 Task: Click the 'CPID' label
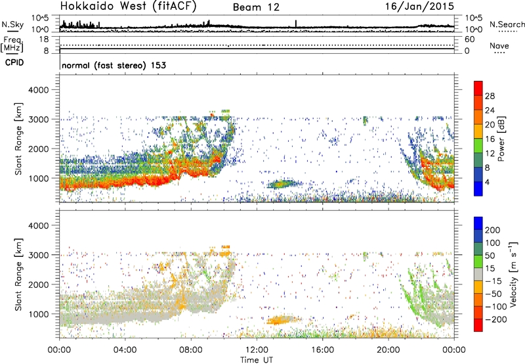pos(14,62)
